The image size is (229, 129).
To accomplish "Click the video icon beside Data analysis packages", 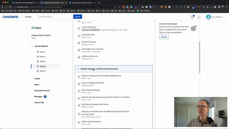I will [x=79, y=91].
